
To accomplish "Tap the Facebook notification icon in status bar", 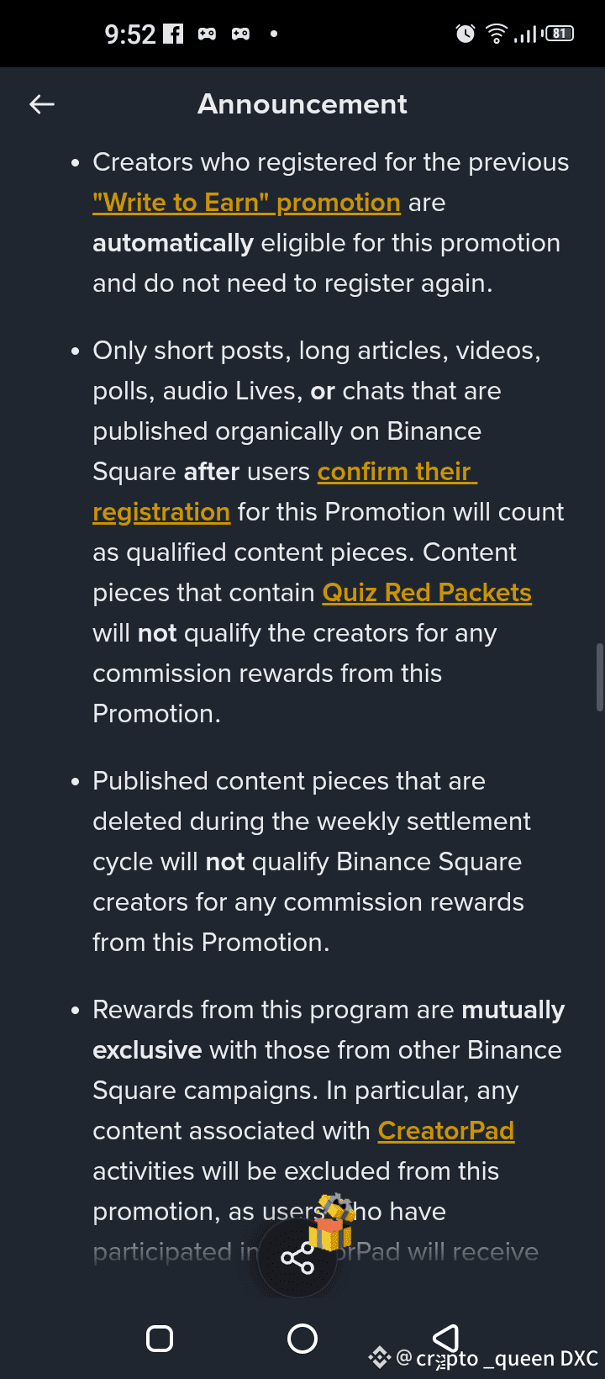I will 173,34.
